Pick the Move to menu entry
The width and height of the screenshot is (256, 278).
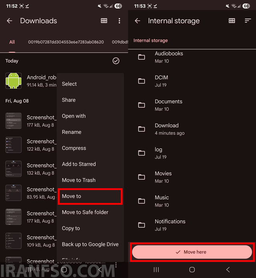click(90, 196)
